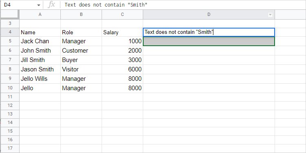Click into the formula bar text
The height and width of the screenshot is (153, 306).
click(106, 5)
